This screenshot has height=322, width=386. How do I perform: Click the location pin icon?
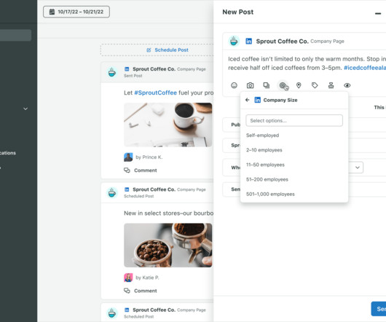pyautogui.click(x=299, y=85)
